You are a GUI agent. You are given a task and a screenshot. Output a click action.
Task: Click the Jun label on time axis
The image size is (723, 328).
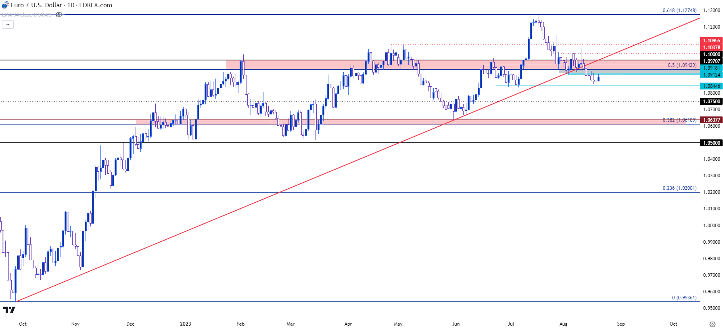pos(456,324)
